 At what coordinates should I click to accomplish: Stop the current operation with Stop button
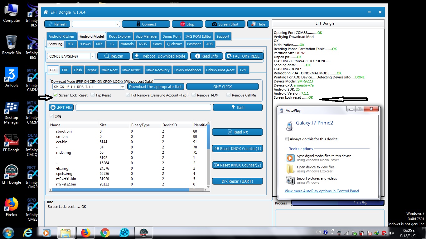[187, 24]
